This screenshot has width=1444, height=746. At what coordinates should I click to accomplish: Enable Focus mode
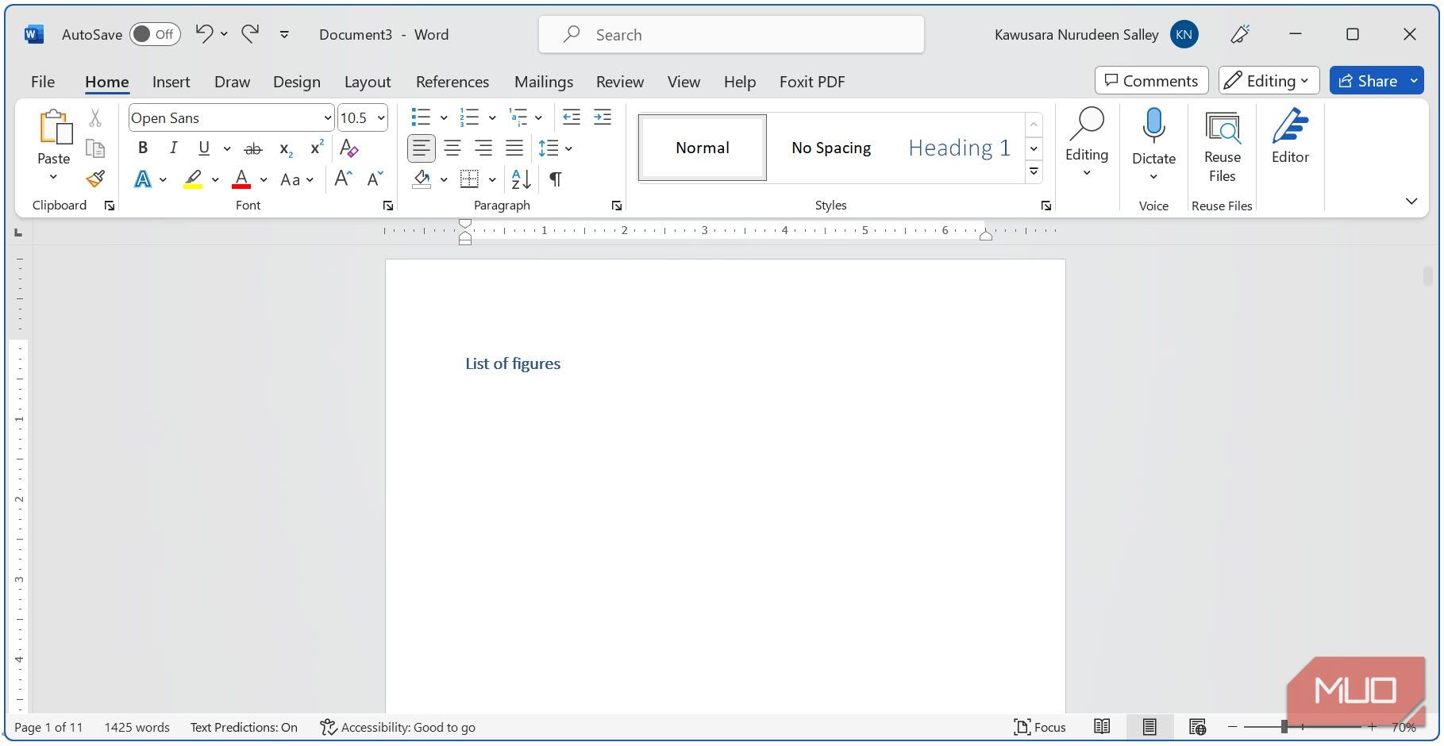point(1040,727)
